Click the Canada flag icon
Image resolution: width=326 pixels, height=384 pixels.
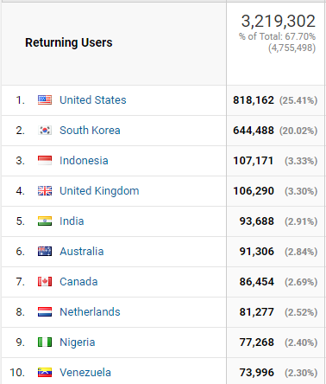(x=45, y=282)
